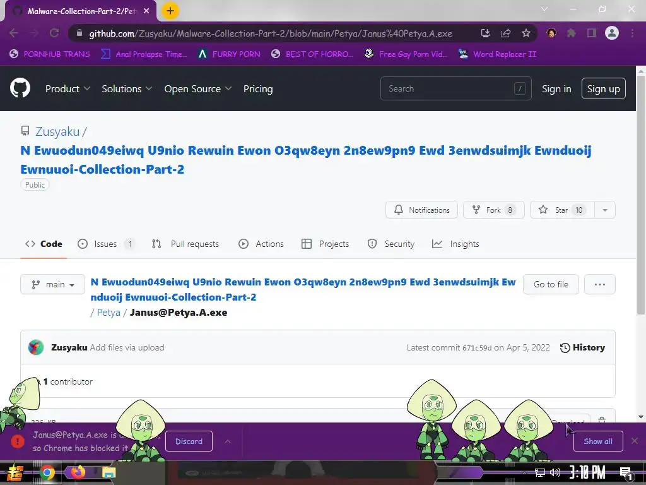Fork the repository
Screen dimensions: 646x485
pyautogui.click(x=493, y=210)
